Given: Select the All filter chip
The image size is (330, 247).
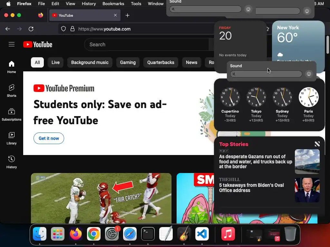Looking at the screenshot, I should pyautogui.click(x=37, y=62).
